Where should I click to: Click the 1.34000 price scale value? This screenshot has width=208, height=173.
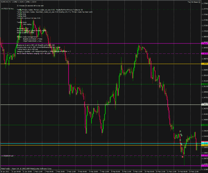tap(205, 120)
